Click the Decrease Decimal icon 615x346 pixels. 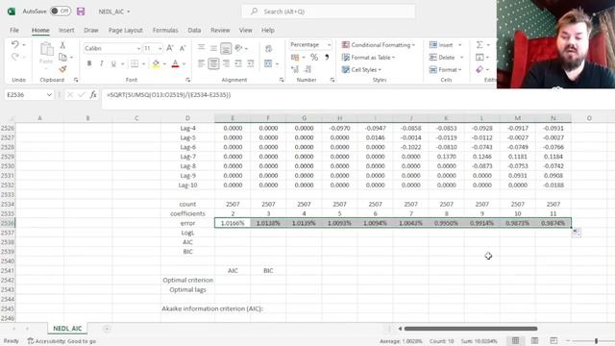(x=307, y=69)
